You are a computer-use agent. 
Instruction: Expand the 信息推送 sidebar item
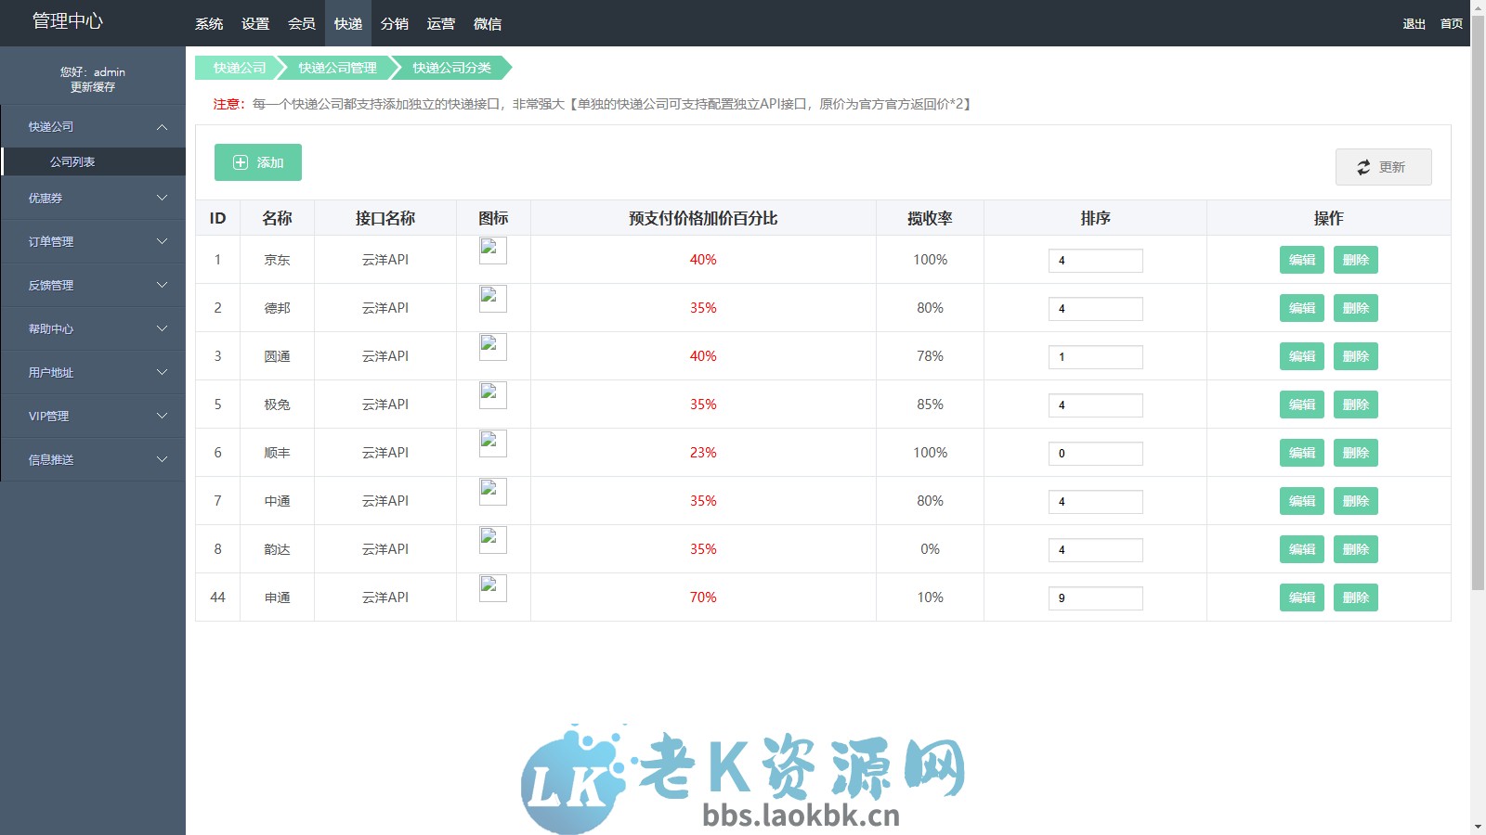click(x=93, y=459)
